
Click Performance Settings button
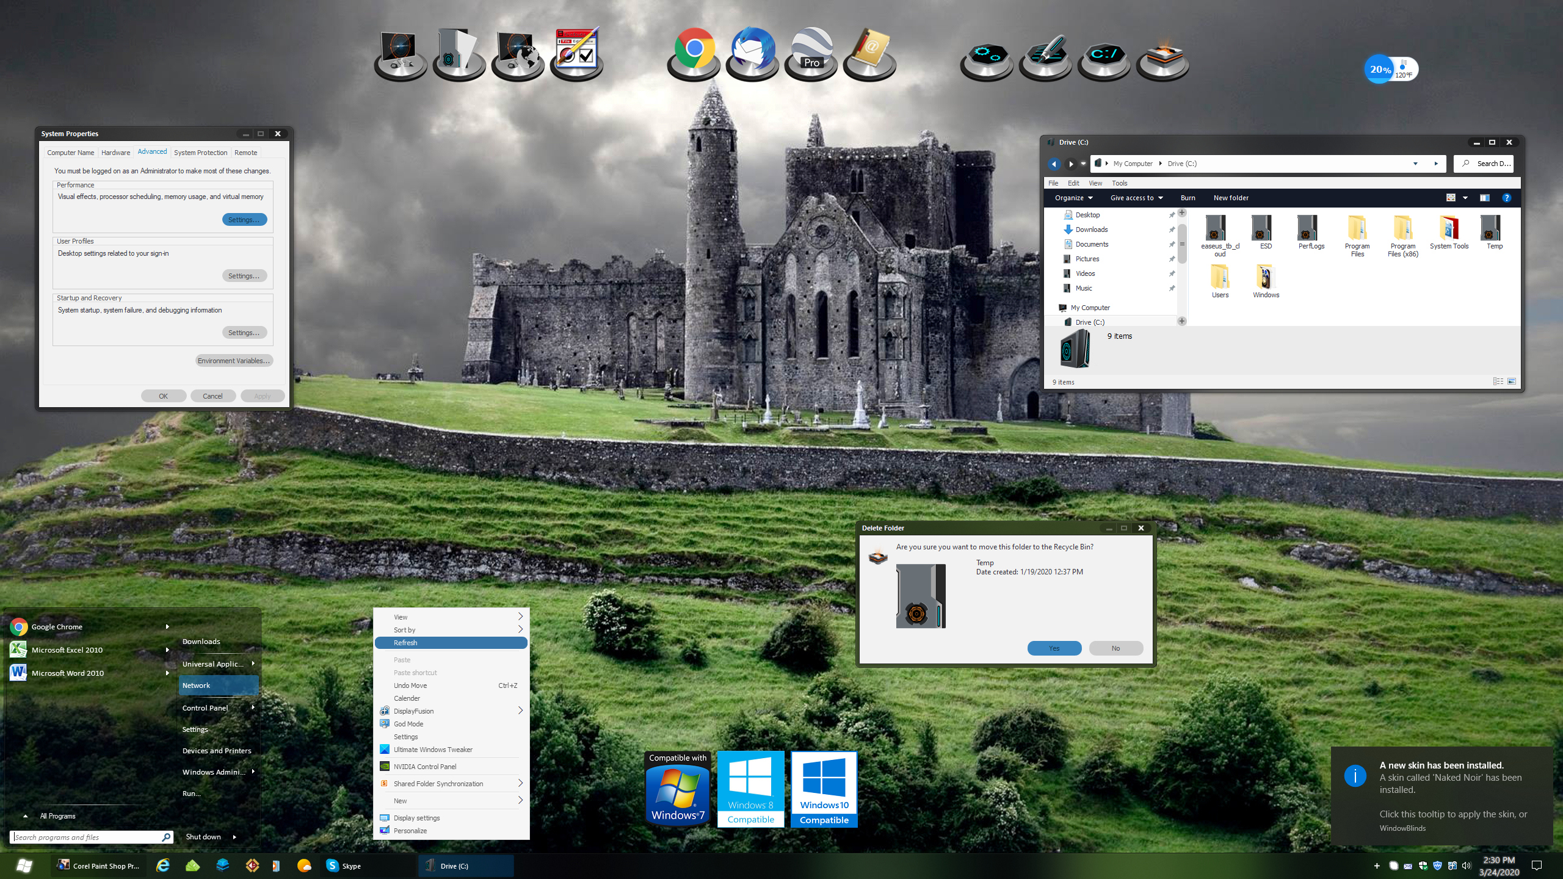point(244,220)
